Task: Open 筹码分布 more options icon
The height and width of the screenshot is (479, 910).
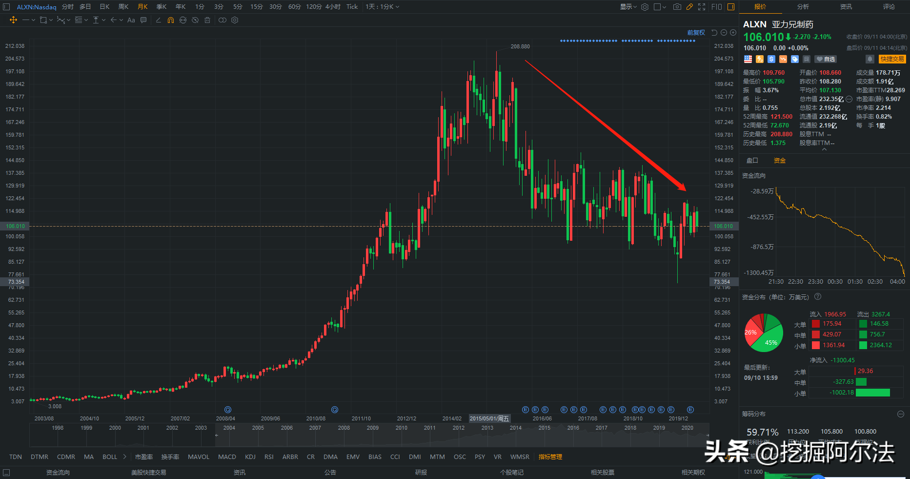Action: (901, 414)
